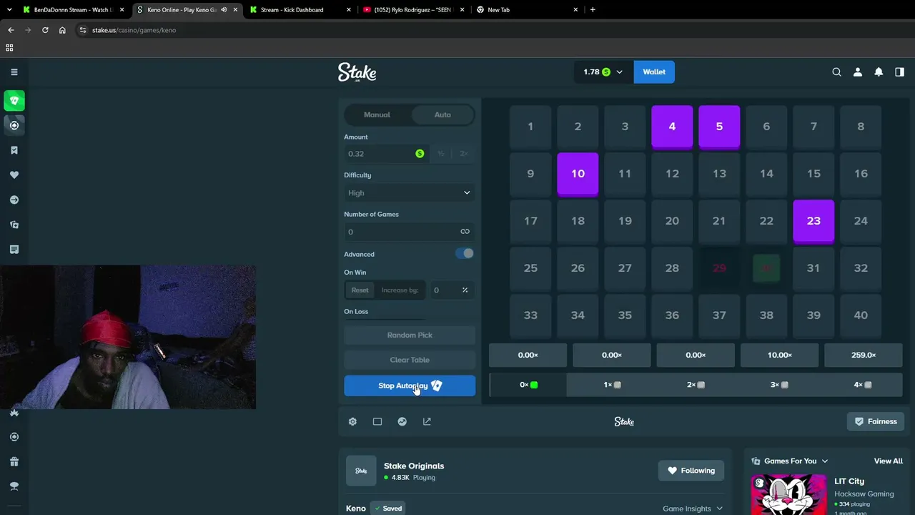Click the Clear Table button

coord(410,360)
